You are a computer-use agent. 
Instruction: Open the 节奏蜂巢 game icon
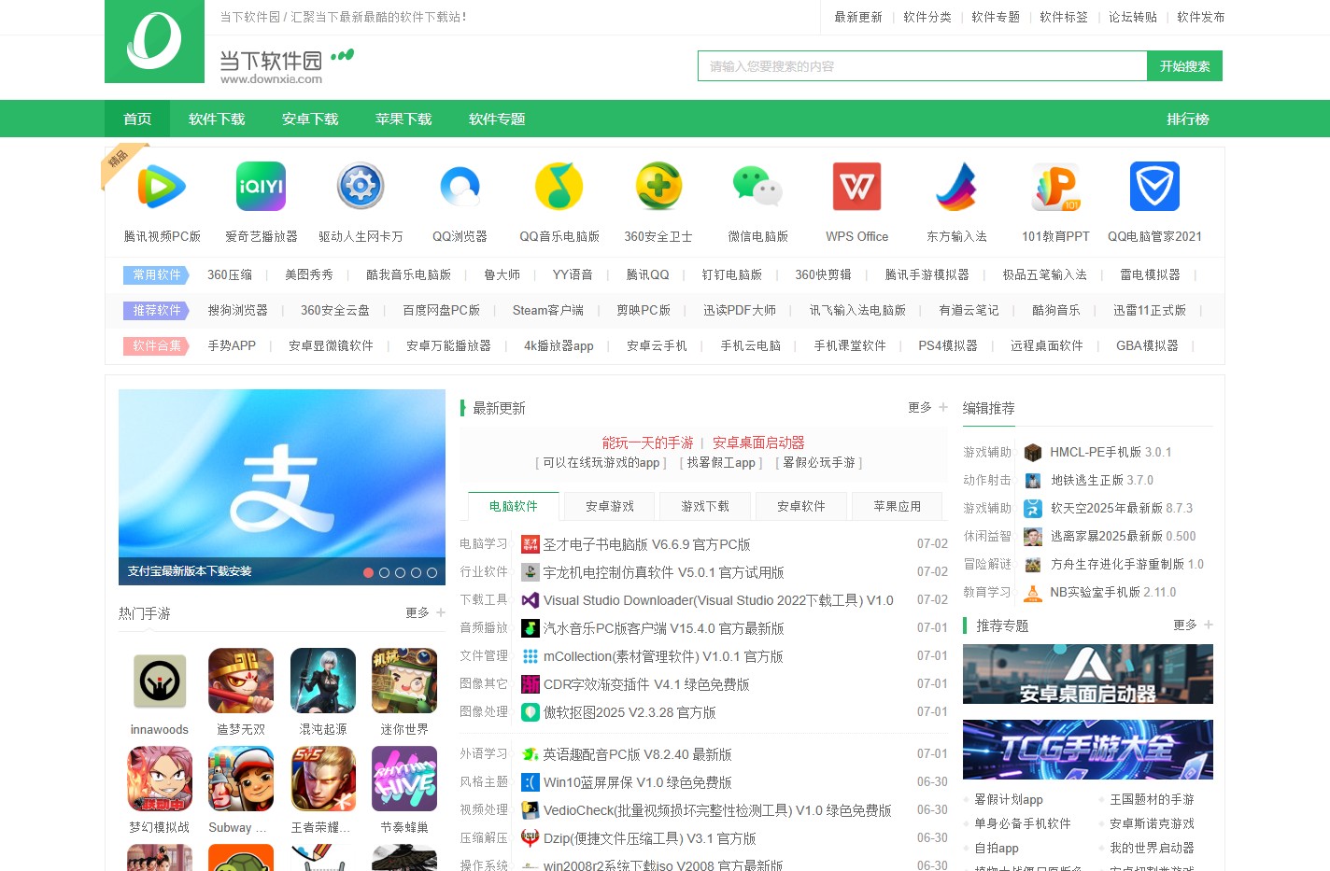[x=404, y=779]
